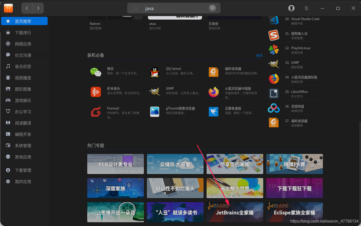Open the 画出整个世界 topic banner
The image size is (361, 226).
click(235, 188)
